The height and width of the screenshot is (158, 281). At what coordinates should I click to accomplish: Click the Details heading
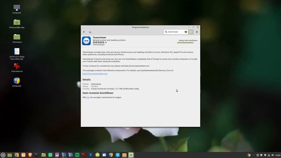(86, 79)
